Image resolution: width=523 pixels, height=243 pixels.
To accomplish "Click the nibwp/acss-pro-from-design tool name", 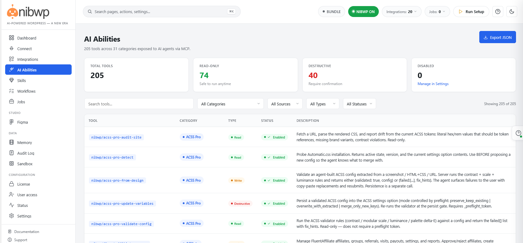I will tap(117, 180).
